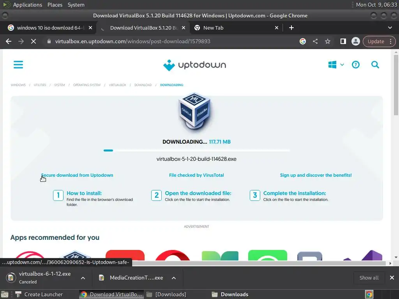Share this page via the share icon
This screenshot has height=299, width=399.
tap(315, 41)
